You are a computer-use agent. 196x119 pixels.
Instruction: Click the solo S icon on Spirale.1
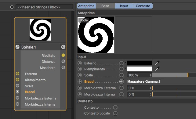point(63,47)
